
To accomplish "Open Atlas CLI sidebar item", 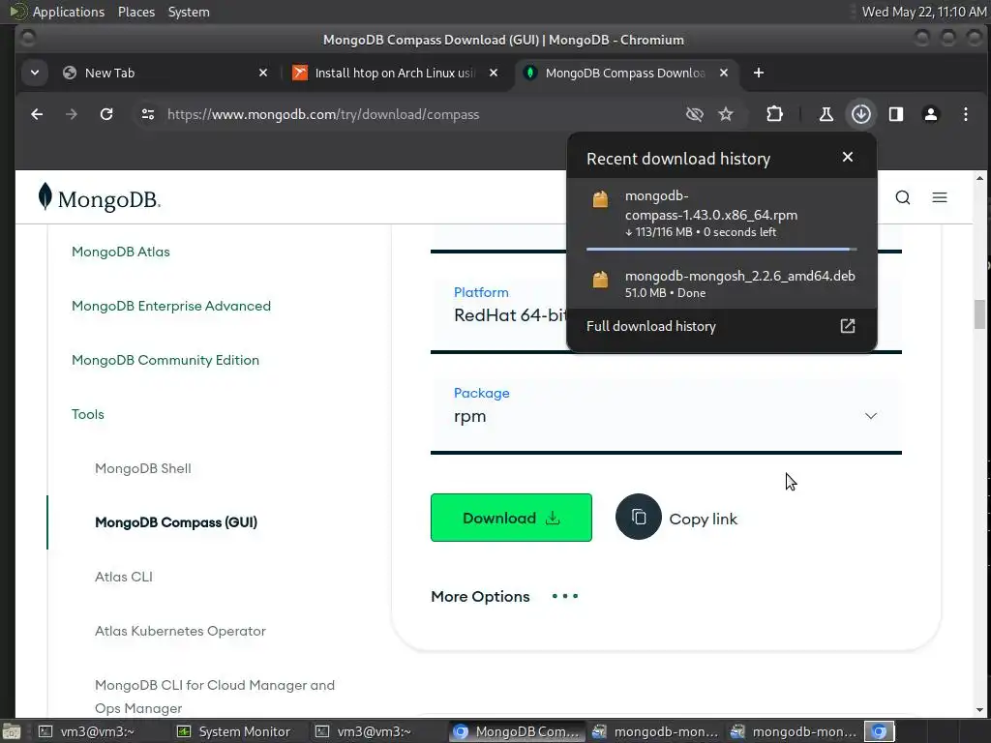I will click(x=123, y=577).
